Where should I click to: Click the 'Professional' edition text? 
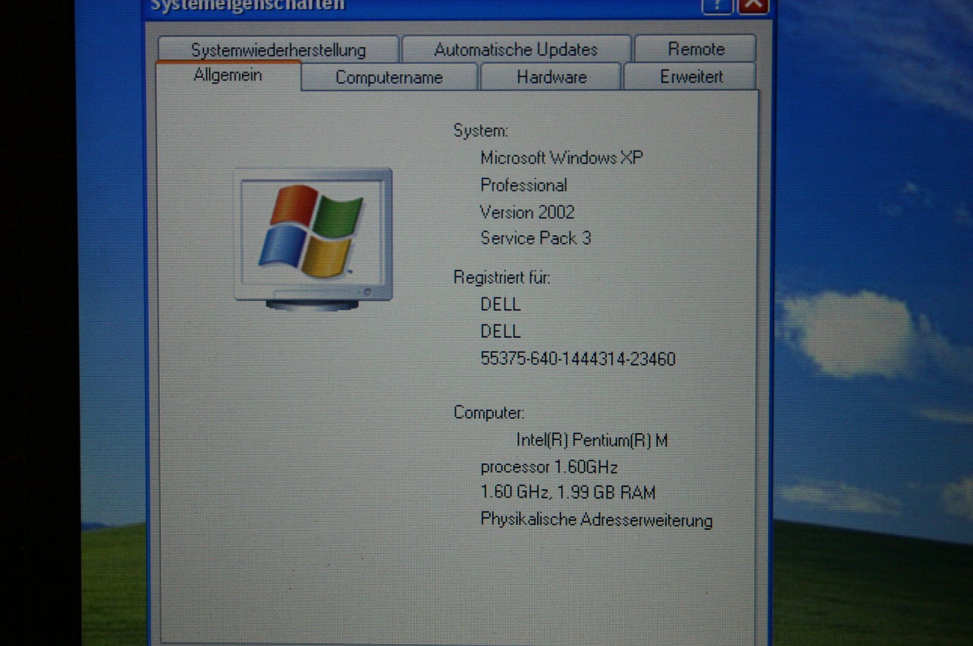[524, 185]
